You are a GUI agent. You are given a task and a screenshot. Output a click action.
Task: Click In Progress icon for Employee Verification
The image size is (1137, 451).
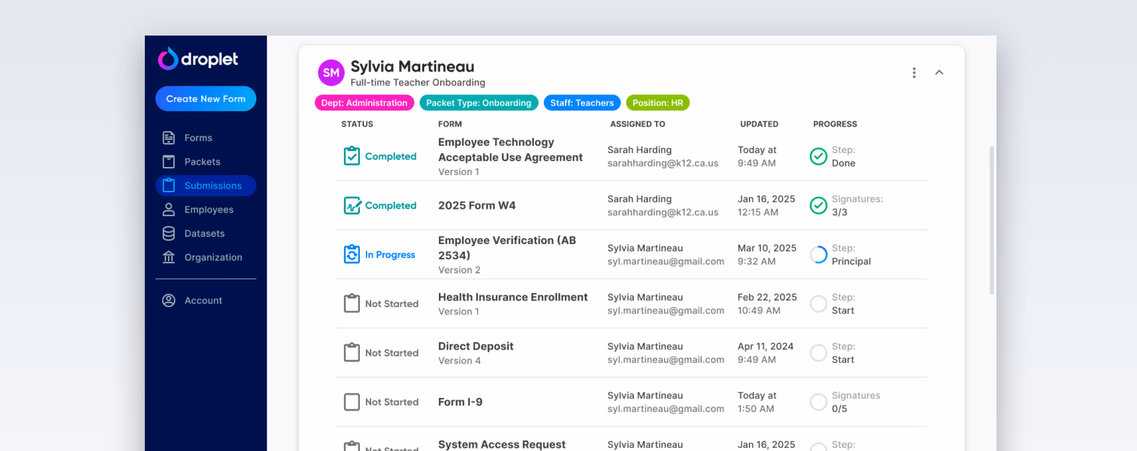point(352,254)
